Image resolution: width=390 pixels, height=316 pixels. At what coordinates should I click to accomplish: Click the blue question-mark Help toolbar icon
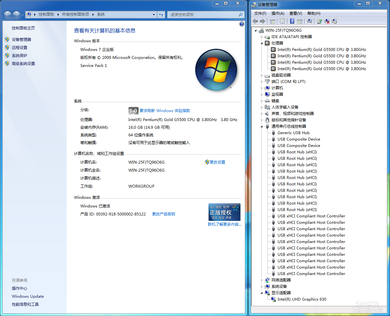point(292,21)
